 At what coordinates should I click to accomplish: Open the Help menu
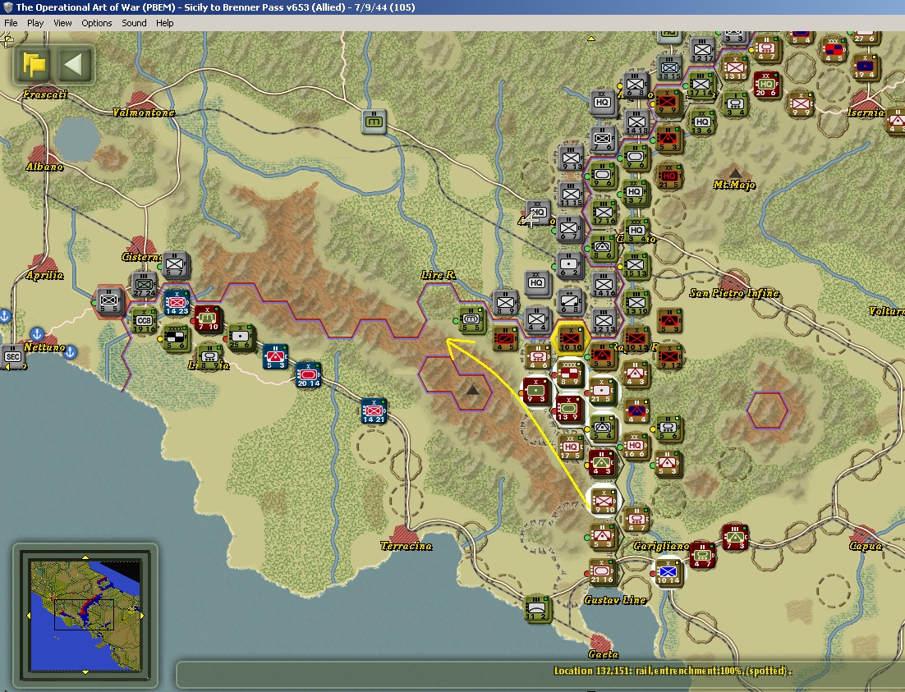164,23
